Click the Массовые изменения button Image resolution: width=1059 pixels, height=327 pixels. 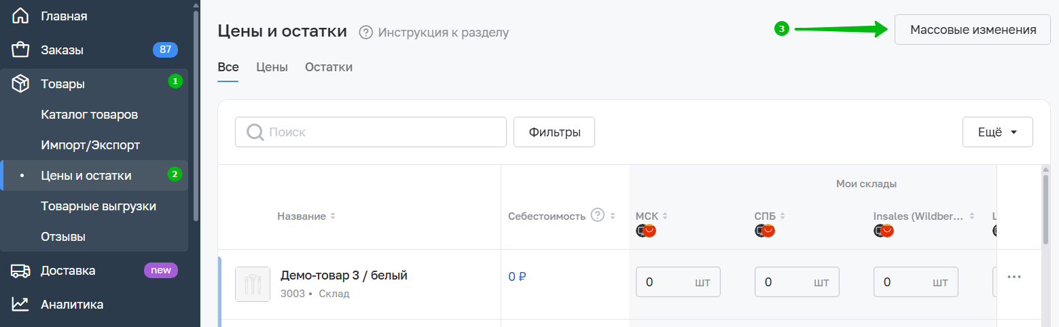(973, 30)
